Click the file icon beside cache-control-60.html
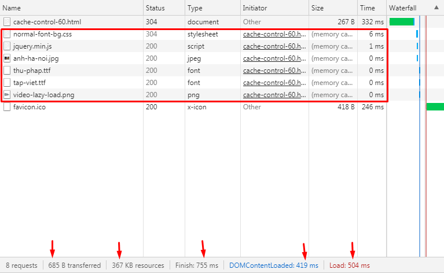 click(7, 22)
